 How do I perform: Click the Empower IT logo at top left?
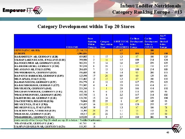23,10
